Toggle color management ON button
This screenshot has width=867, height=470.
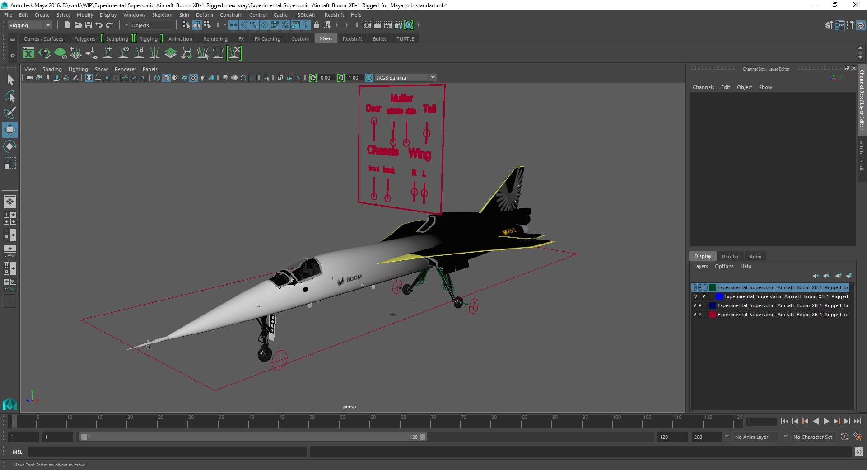click(x=369, y=78)
